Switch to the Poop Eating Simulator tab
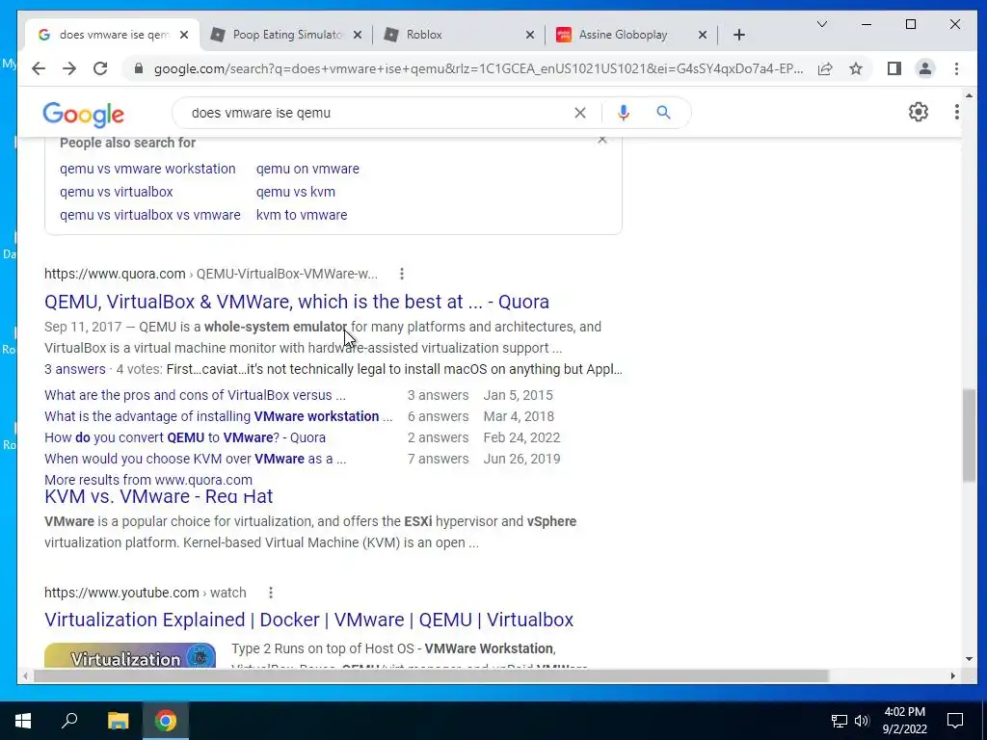987x740 pixels. click(285, 35)
